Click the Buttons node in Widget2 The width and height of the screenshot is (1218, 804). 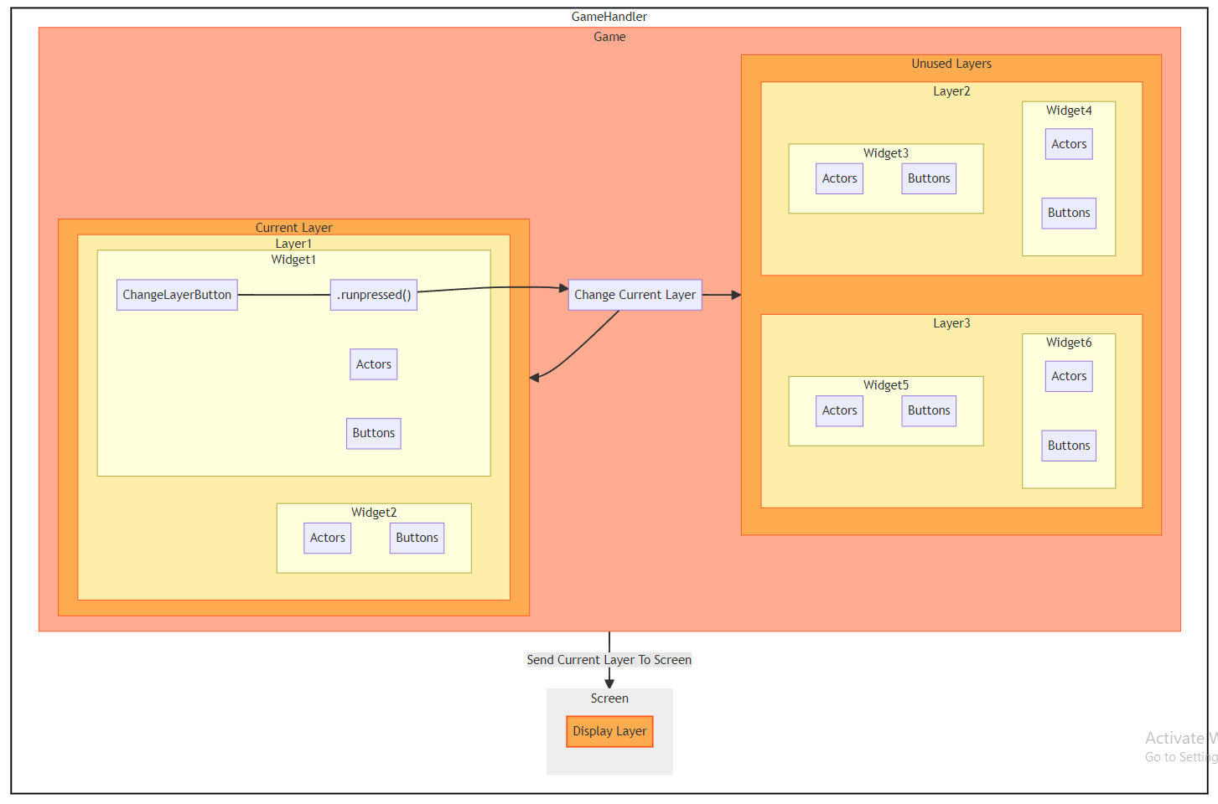417,538
